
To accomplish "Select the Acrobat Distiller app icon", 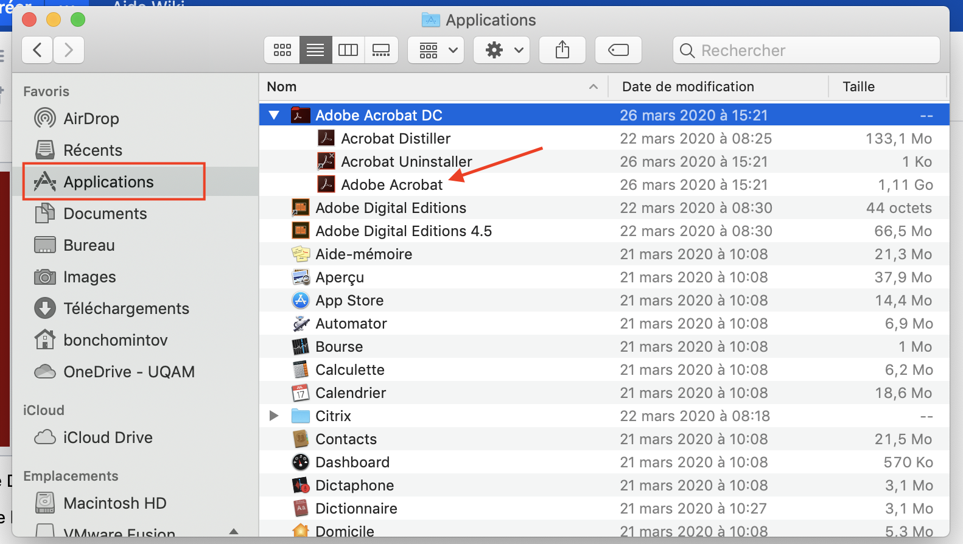I will point(326,138).
